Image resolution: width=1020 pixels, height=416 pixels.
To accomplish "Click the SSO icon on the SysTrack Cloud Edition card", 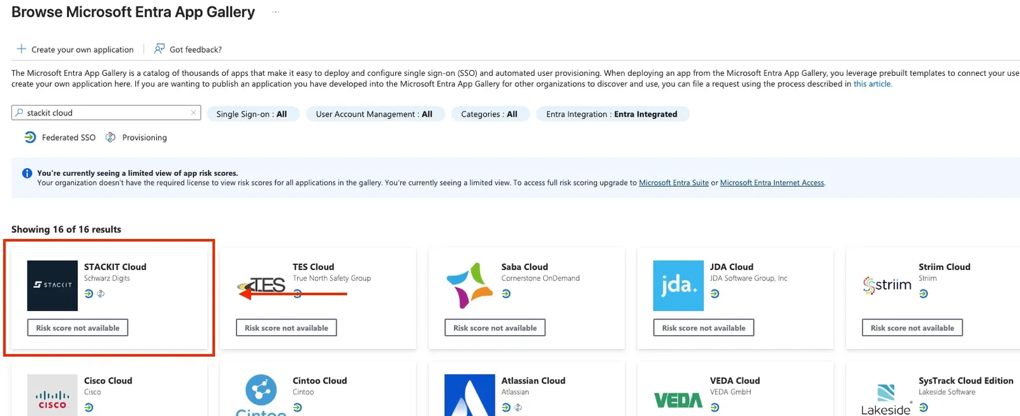I will [x=923, y=408].
